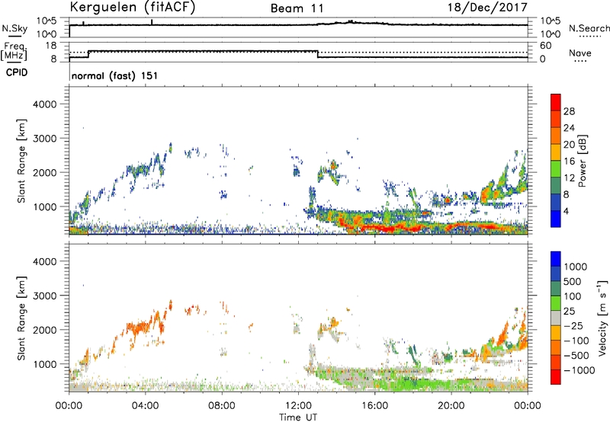Click the "18" tick on frequency axis
This screenshot has width=610, height=422.
[x=51, y=46]
